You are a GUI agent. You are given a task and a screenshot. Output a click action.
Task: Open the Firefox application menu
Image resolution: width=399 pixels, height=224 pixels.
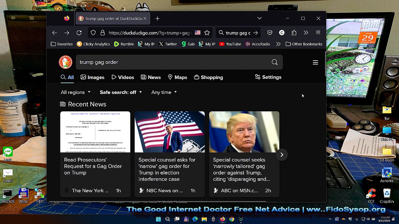click(318, 33)
